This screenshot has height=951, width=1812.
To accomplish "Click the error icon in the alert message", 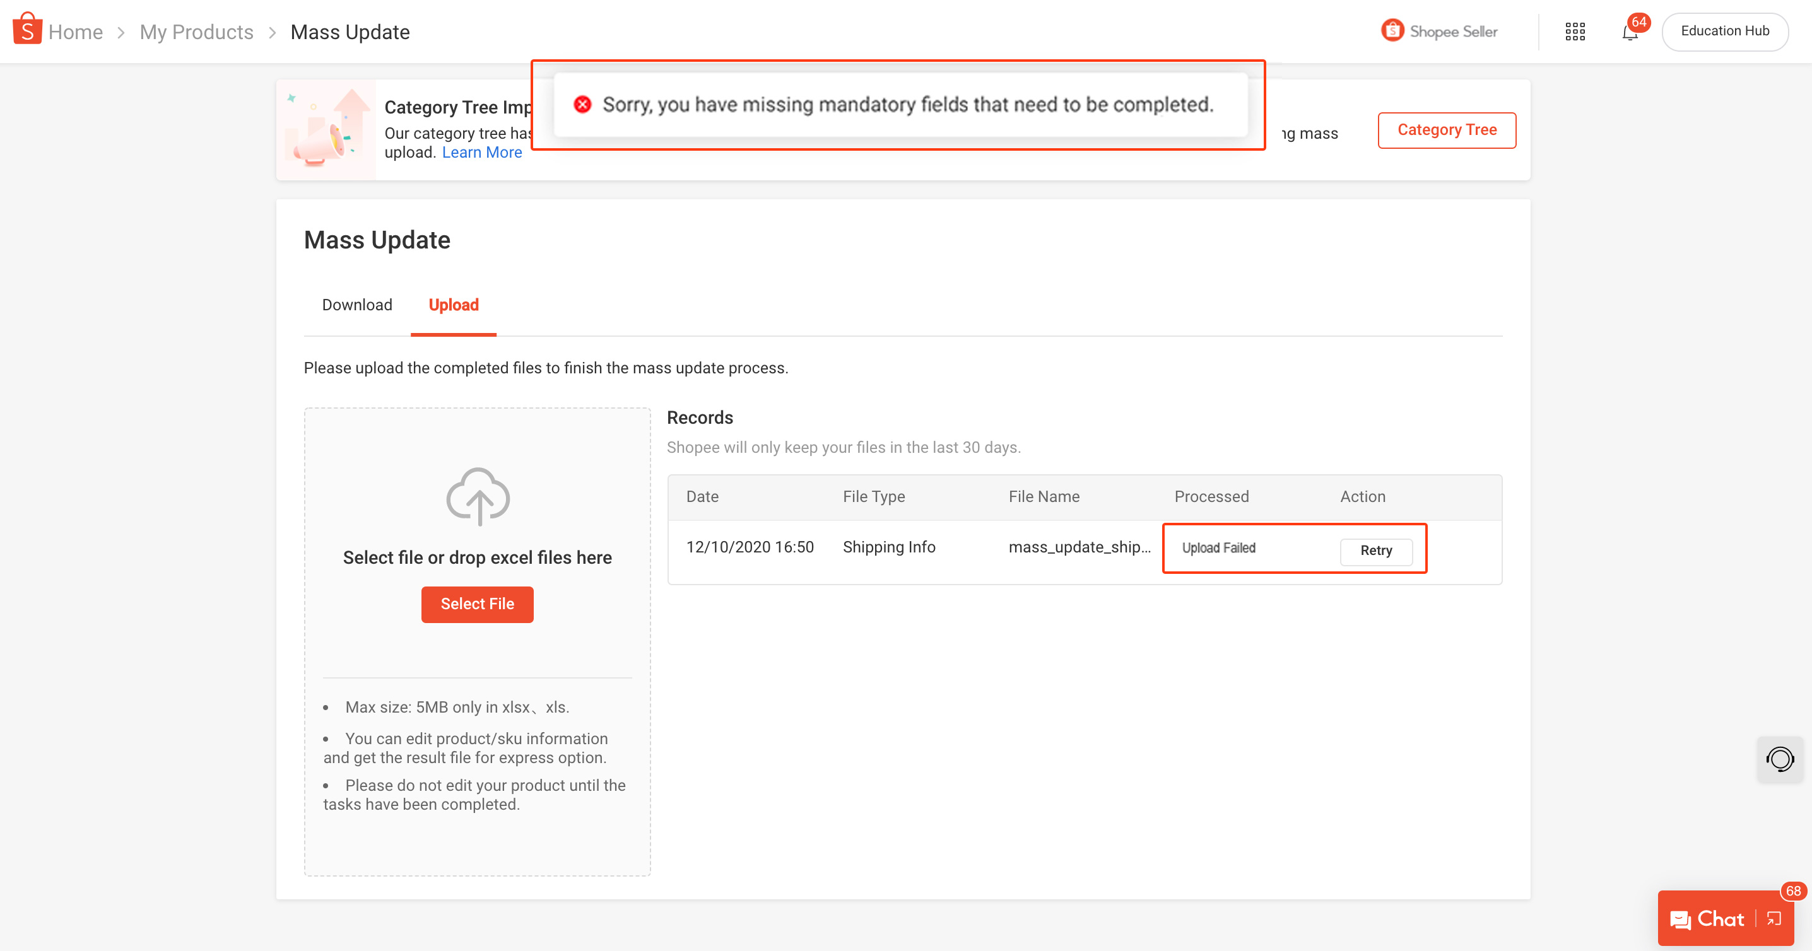I will pos(581,104).
